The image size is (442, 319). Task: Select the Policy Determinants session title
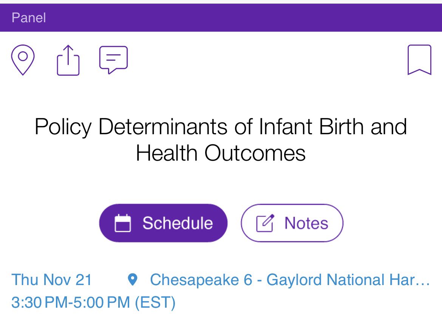(x=221, y=140)
